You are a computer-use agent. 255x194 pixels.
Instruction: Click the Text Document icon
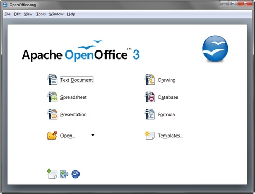52,80
